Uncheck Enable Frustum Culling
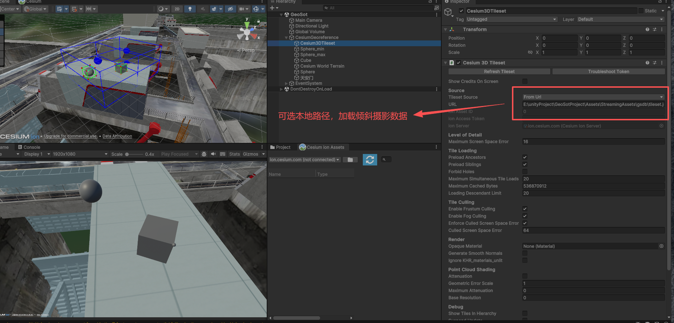674x323 pixels. tap(525, 209)
